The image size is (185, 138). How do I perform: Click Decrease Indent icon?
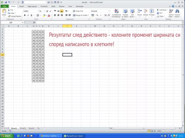point(67,15)
